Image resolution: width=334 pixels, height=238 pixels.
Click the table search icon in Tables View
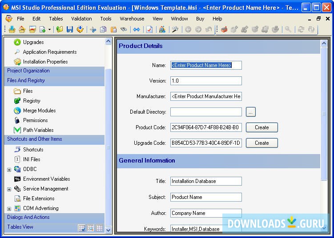point(90,228)
